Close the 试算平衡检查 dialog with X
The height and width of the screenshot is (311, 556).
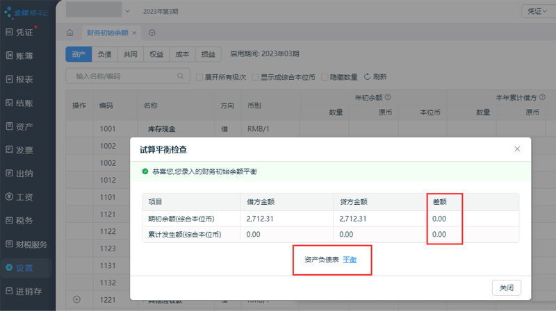point(517,149)
